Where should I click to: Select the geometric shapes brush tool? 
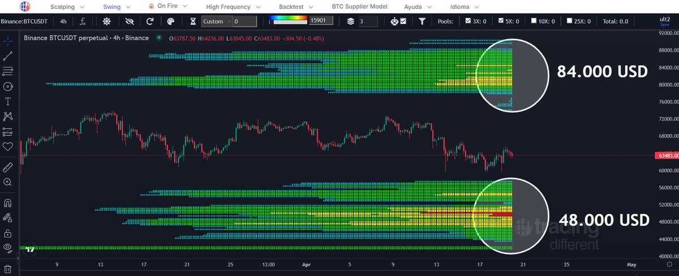click(8, 87)
